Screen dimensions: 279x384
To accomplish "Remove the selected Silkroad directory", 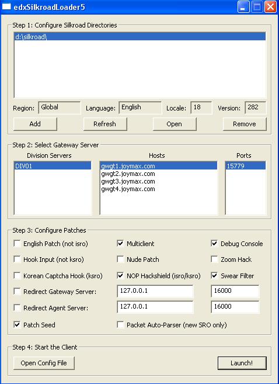I will tap(245, 124).
